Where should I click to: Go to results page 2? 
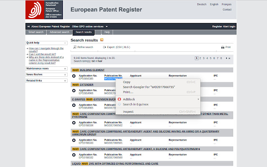click(x=200, y=58)
